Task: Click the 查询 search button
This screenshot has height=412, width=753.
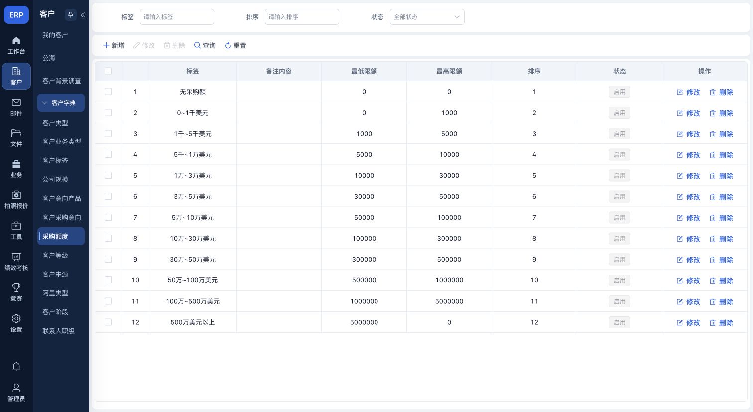Action: (205, 45)
